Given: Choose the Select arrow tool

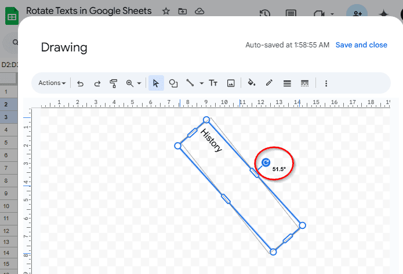Looking at the screenshot, I should pos(156,83).
